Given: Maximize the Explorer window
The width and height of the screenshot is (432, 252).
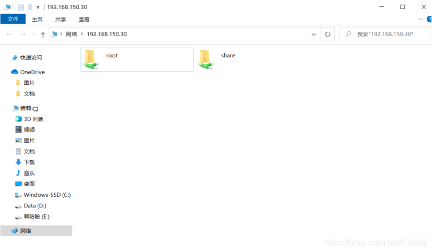Looking at the screenshot, I should pos(403,7).
